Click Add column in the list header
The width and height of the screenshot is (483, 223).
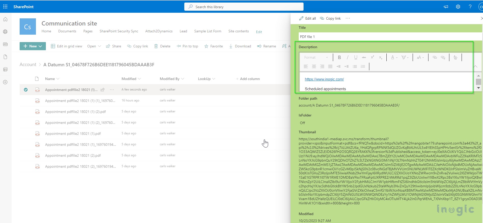[248, 79]
